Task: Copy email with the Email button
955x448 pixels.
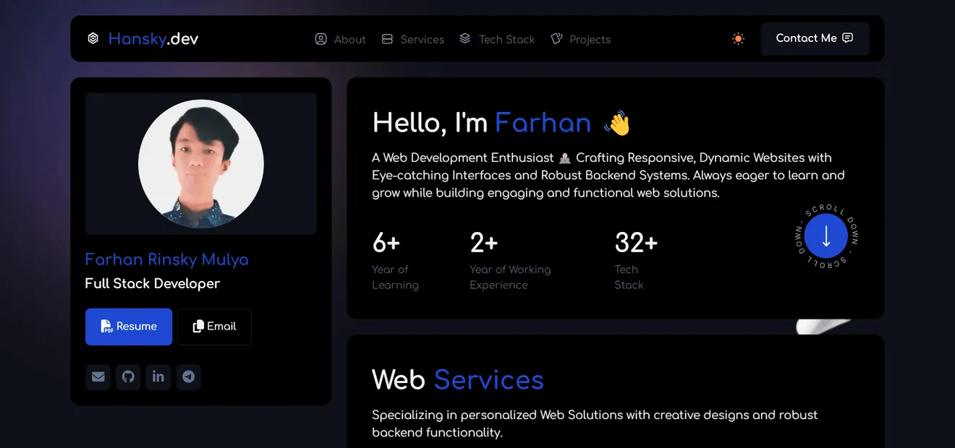Action: point(214,327)
